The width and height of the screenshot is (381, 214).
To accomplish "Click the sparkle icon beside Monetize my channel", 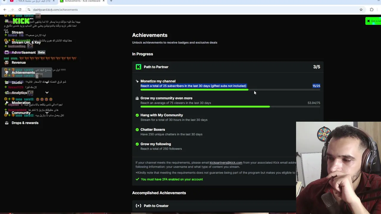I will [x=137, y=81].
